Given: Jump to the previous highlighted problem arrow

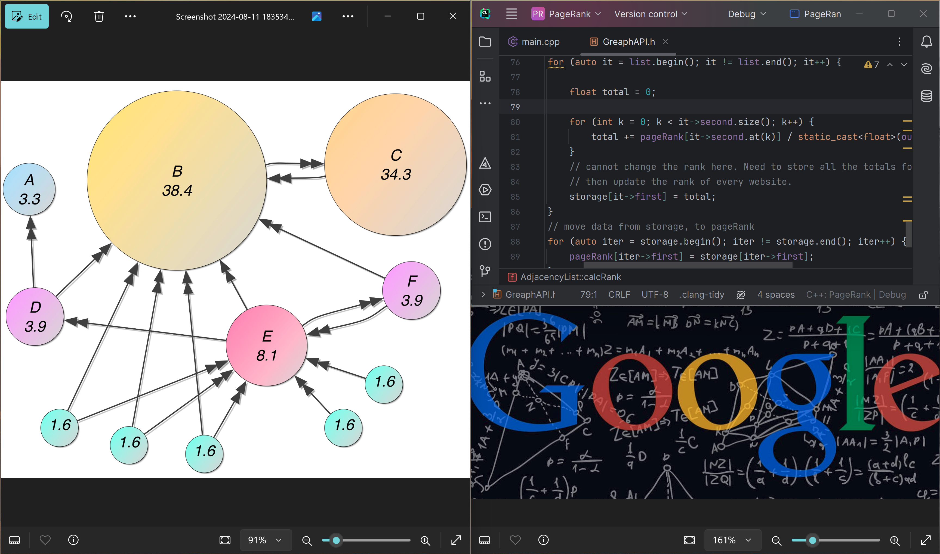Looking at the screenshot, I should (x=890, y=65).
